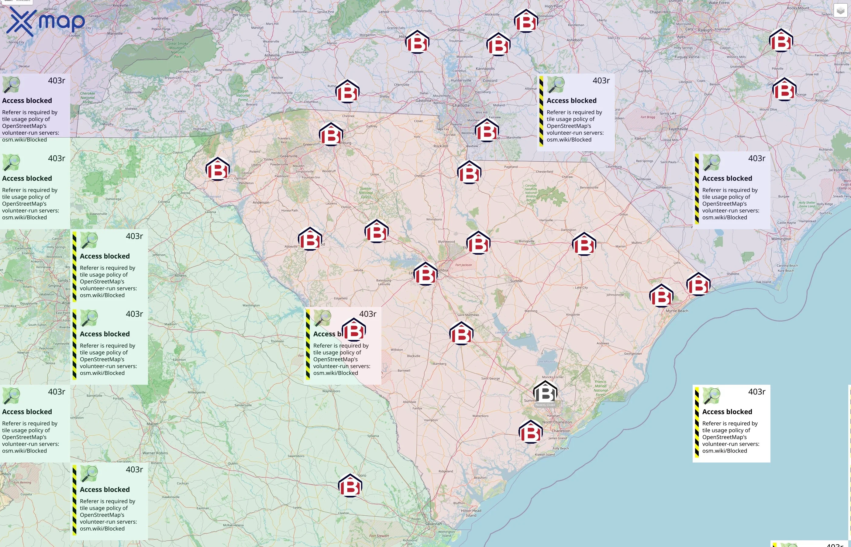
Task: Click the Asheville city label
Action: [272, 55]
